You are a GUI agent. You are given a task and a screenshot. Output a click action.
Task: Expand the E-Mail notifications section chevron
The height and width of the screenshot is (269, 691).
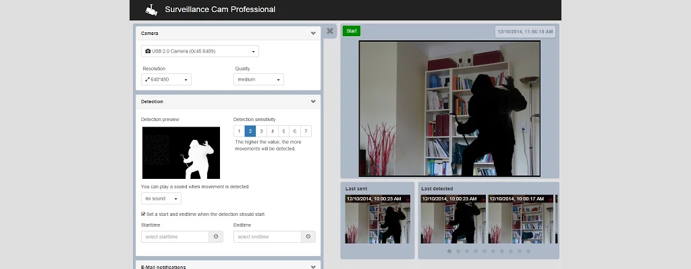[x=313, y=267]
